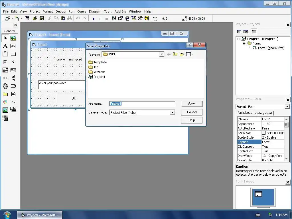
Task: Click View Object in Project panel
Action: click(246, 32)
